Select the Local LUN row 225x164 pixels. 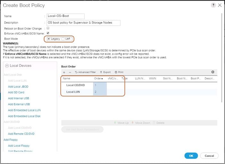(x=73, y=92)
